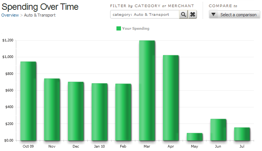
Task: Open the Select a comparison dropdown
Action: [234, 15]
